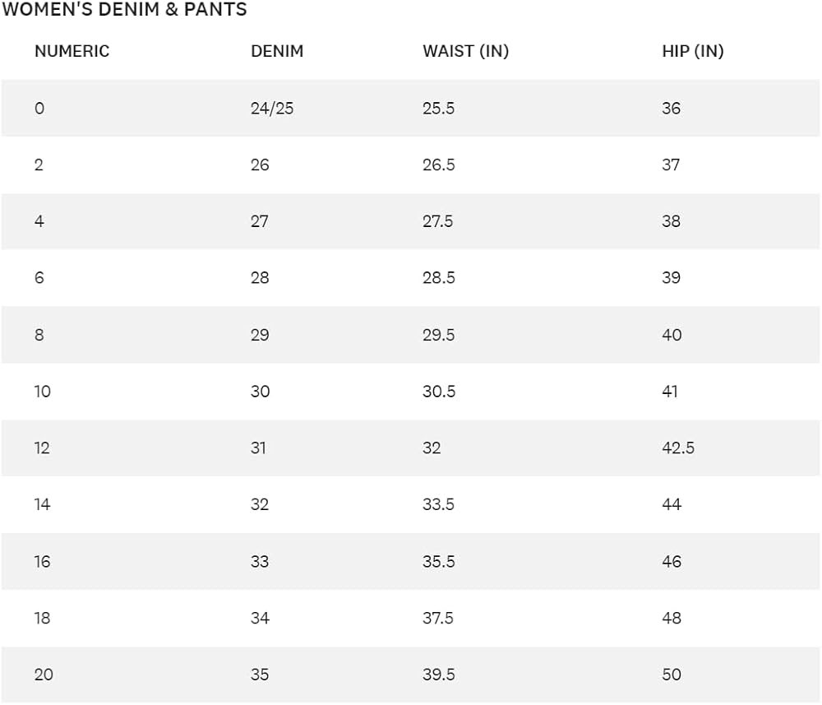Click the hip value 38
This screenshot has width=822, height=705.
[x=672, y=221]
